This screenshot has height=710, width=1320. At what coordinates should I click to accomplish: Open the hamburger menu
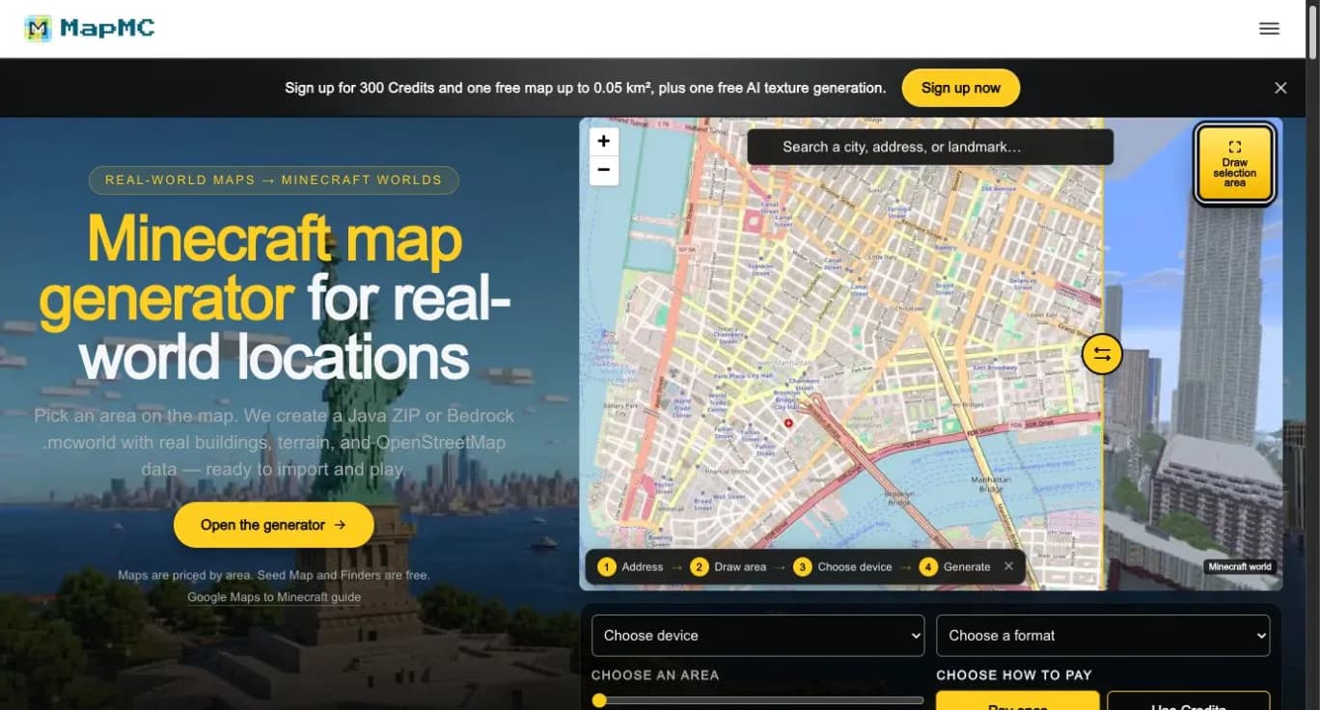(x=1269, y=29)
